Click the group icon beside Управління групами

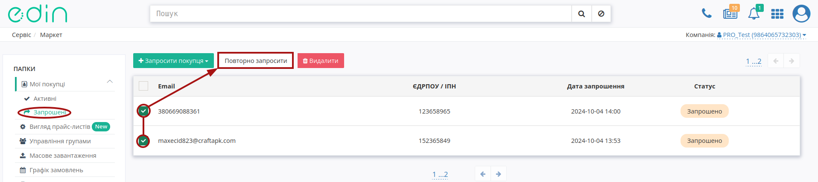pos(23,141)
